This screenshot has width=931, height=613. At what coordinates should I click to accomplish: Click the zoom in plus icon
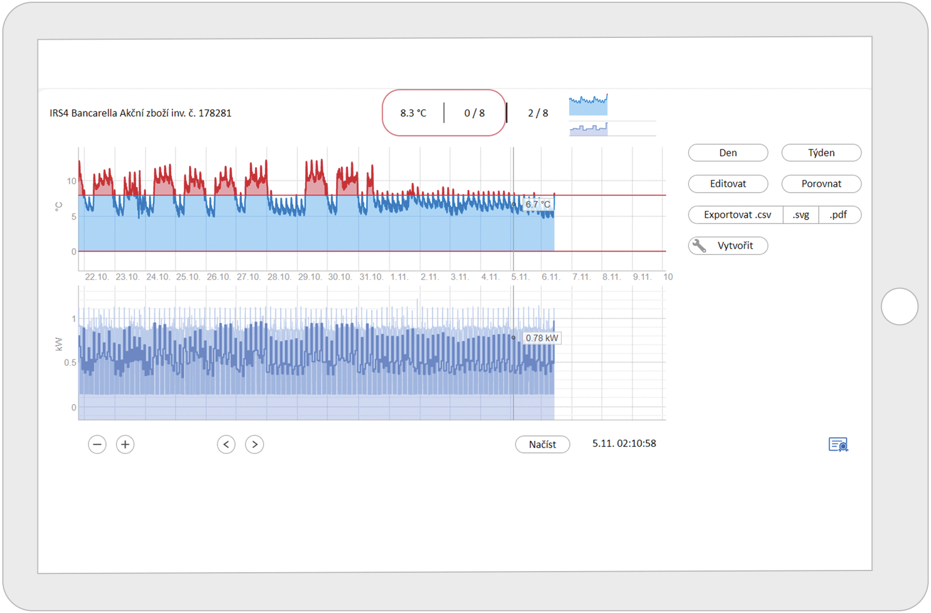tap(125, 444)
